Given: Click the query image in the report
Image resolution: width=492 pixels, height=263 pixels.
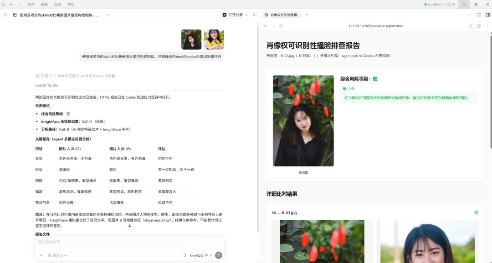Looking at the screenshot, I should pyautogui.click(x=303, y=121).
